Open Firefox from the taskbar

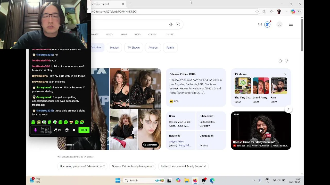(x=195, y=180)
